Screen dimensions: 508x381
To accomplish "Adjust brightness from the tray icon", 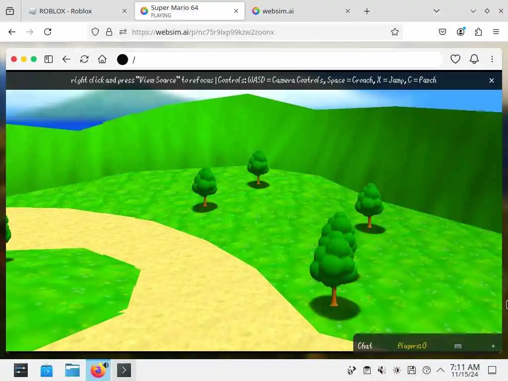I will point(397,370).
